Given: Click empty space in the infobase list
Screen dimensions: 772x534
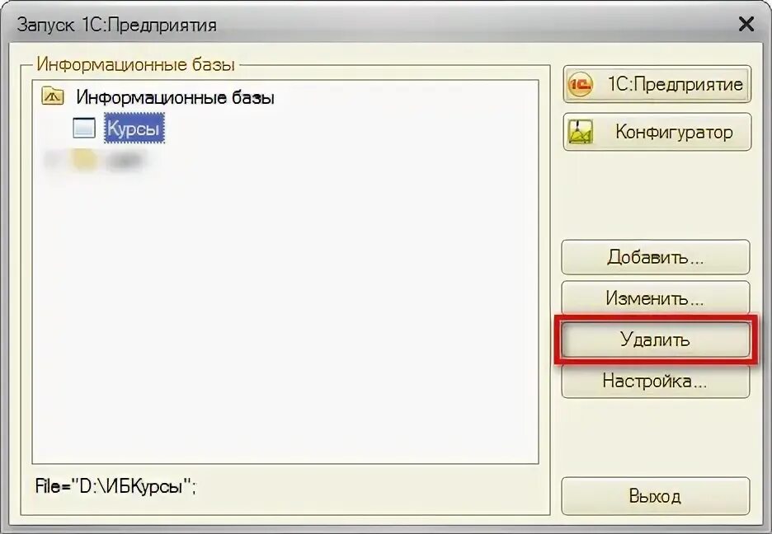Looking at the screenshot, I should 285,315.
